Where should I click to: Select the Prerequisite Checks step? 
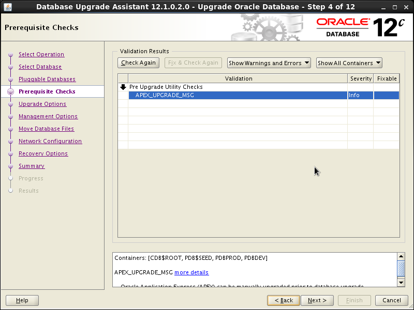47,91
